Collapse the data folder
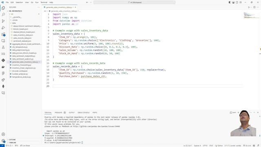Screen dimensions: 261x147 14,23
